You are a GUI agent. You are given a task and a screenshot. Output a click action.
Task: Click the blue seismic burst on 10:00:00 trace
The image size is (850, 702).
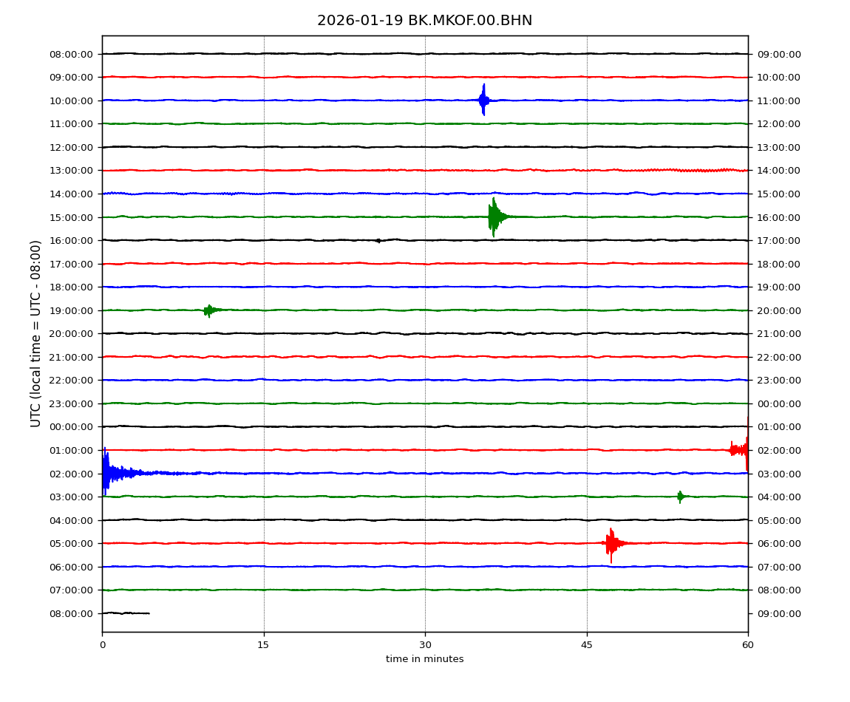click(x=483, y=100)
